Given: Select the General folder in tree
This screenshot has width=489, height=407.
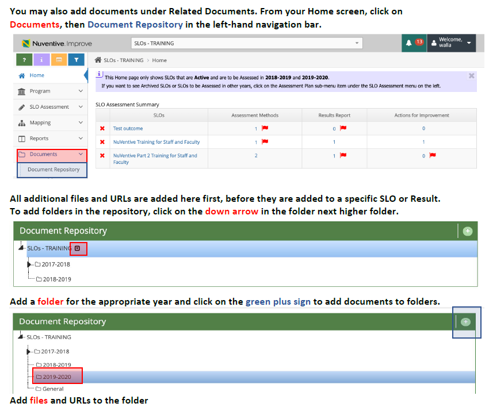Looking at the screenshot, I should pos(52,389).
